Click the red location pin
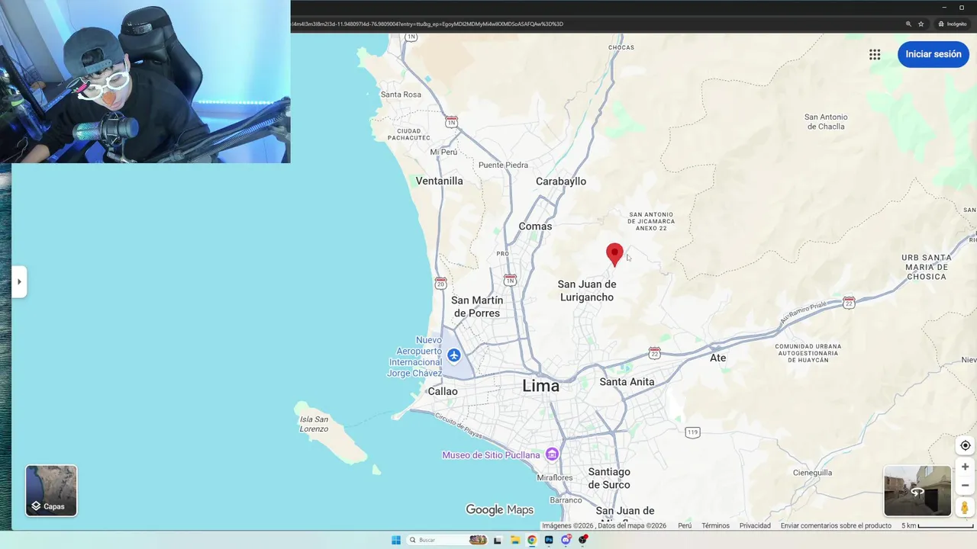This screenshot has width=977, height=549. point(614,254)
